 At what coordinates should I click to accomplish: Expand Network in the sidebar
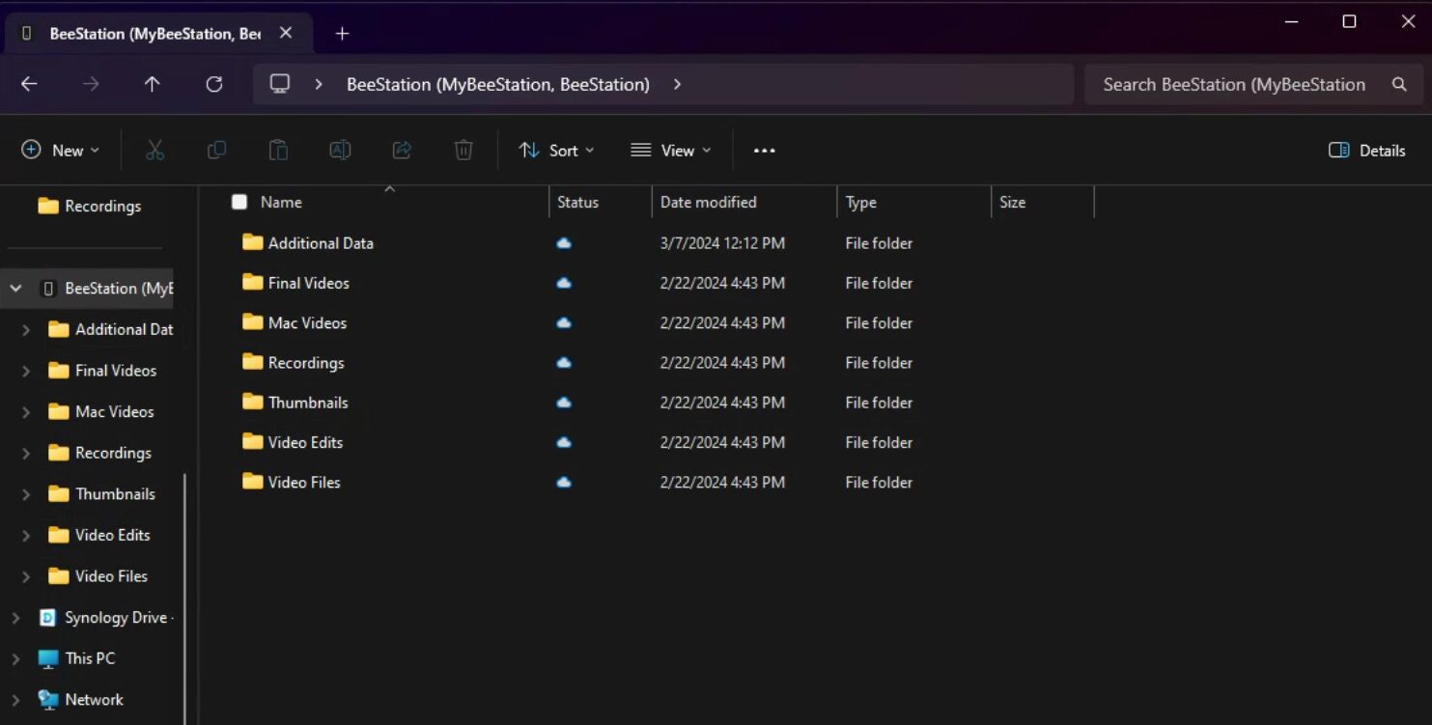click(15, 700)
